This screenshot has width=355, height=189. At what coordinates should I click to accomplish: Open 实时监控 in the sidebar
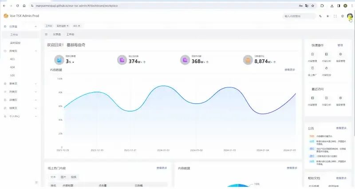(x=15, y=43)
